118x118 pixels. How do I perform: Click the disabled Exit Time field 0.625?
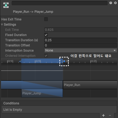tap(81, 30)
